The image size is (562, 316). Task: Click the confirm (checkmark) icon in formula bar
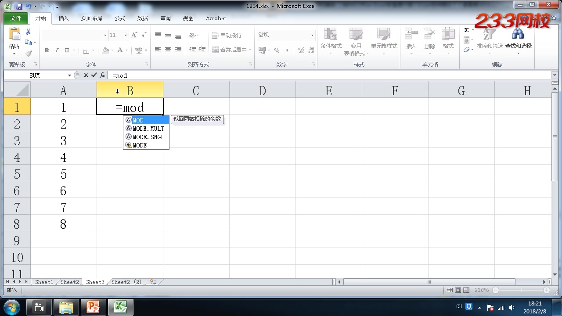[94, 75]
